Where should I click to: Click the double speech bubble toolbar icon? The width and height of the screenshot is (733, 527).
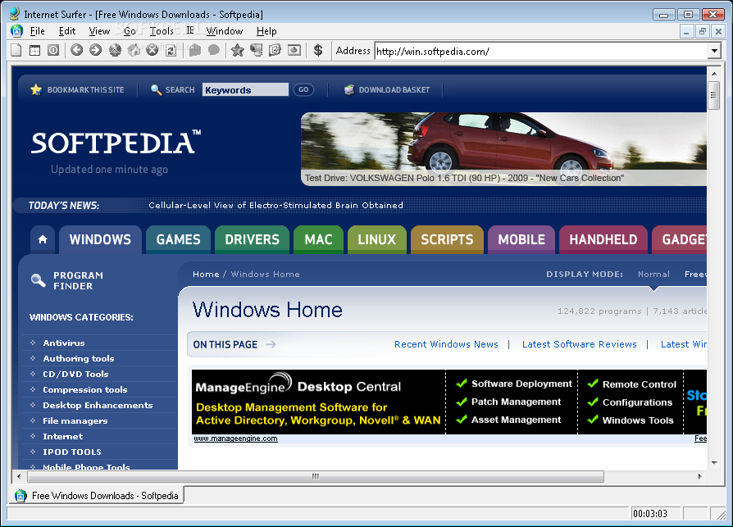pos(195,50)
